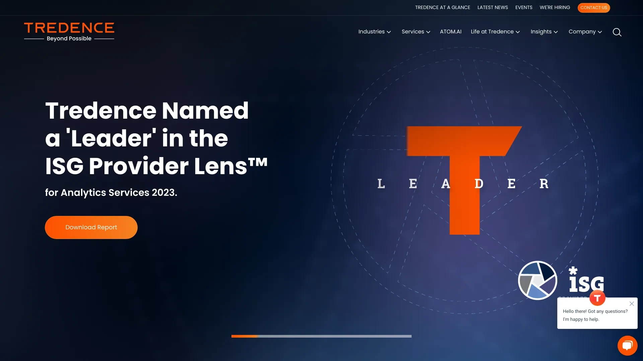This screenshot has width=643, height=361.
Task: Toggle the chat assistant open state
Action: pos(628,346)
